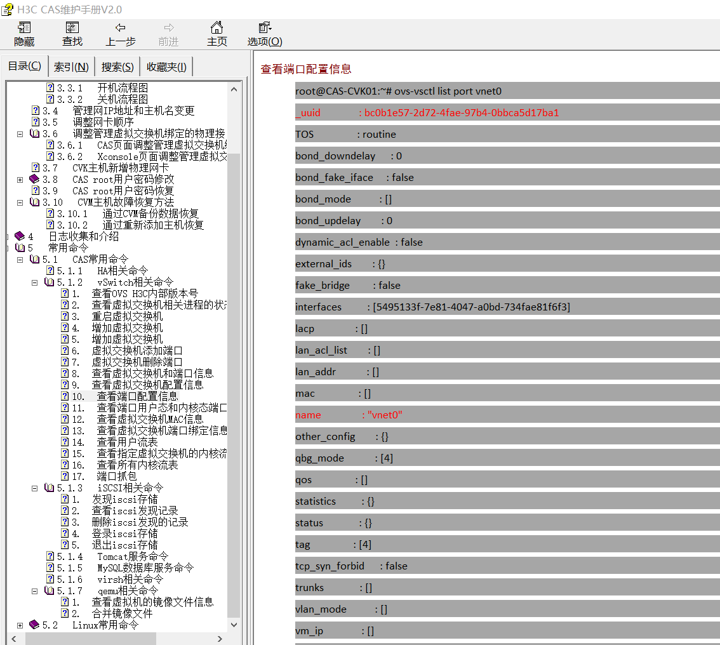This screenshot has width=720, height=645.
Task: Click the qbg_mode : [4] line
Action: click(x=507, y=458)
